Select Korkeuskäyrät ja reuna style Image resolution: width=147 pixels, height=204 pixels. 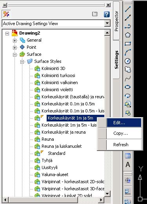(64, 132)
